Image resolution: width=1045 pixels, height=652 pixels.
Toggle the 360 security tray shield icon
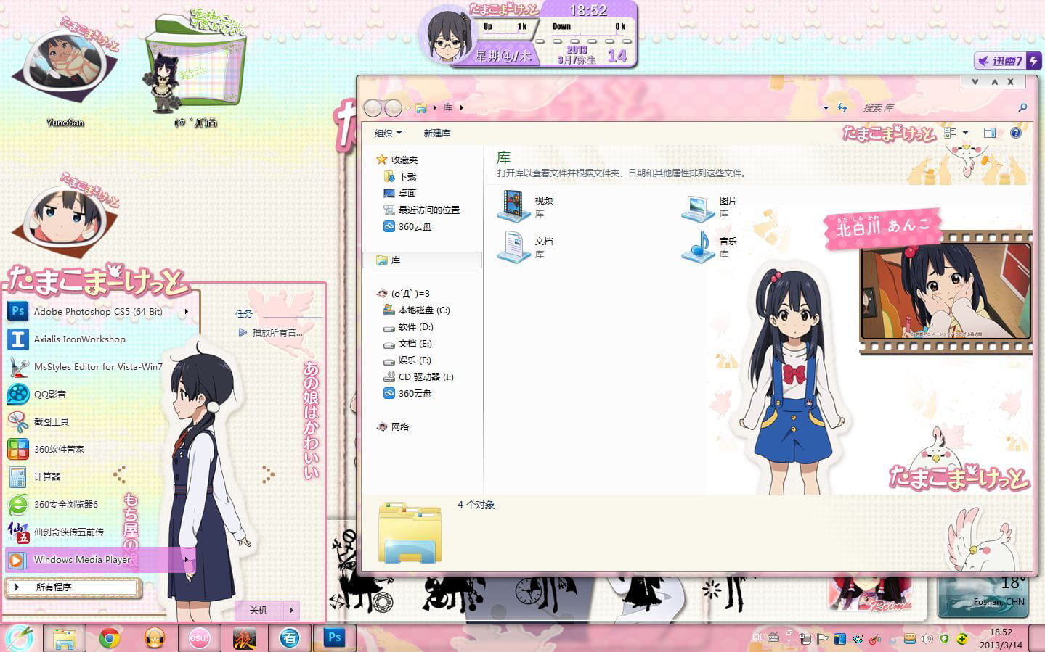pos(944,639)
